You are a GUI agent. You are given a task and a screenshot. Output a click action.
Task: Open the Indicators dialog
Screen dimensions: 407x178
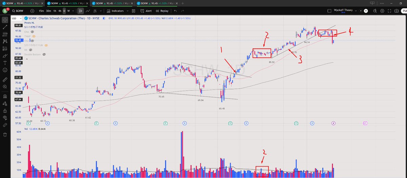pos(115,11)
